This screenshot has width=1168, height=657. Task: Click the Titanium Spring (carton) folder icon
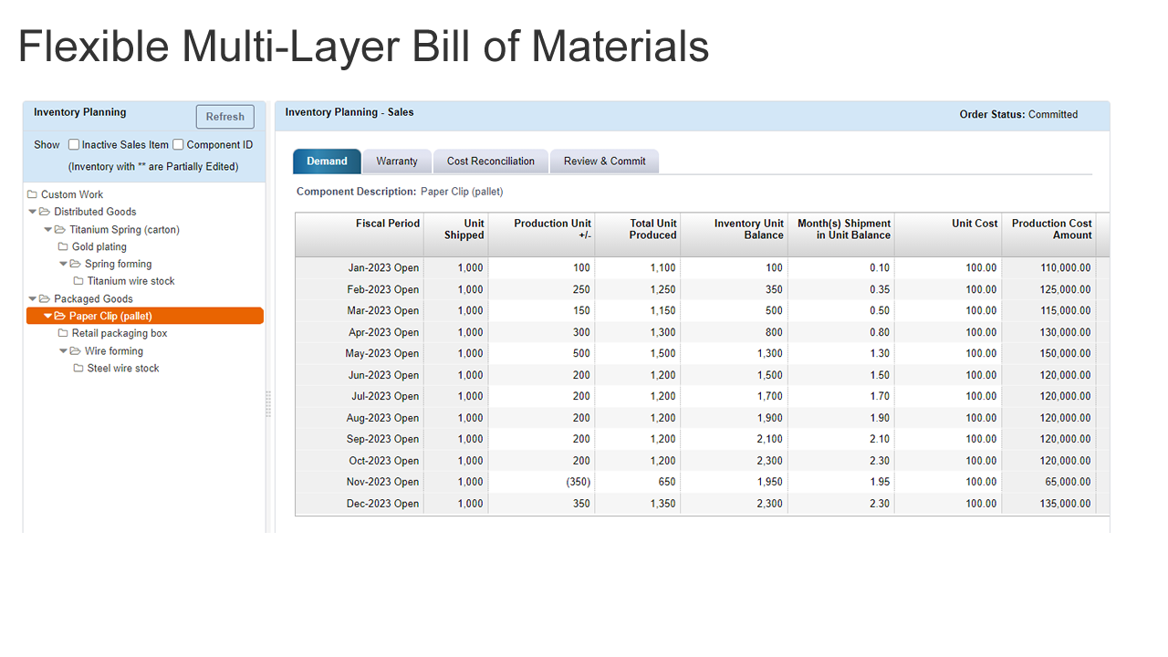pos(60,230)
